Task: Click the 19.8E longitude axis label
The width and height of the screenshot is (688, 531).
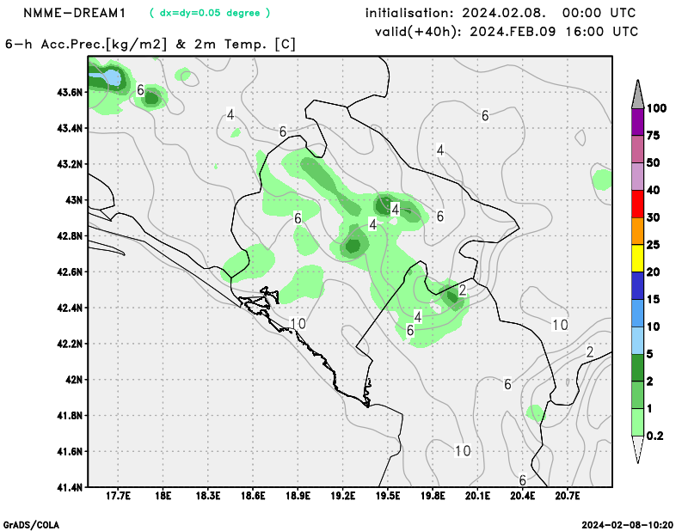Action: pyautogui.click(x=433, y=496)
